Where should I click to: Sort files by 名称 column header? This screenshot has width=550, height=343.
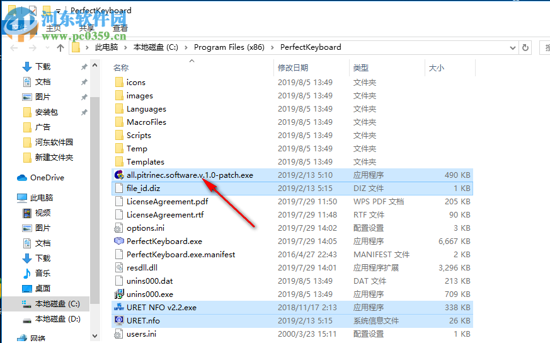[121, 67]
